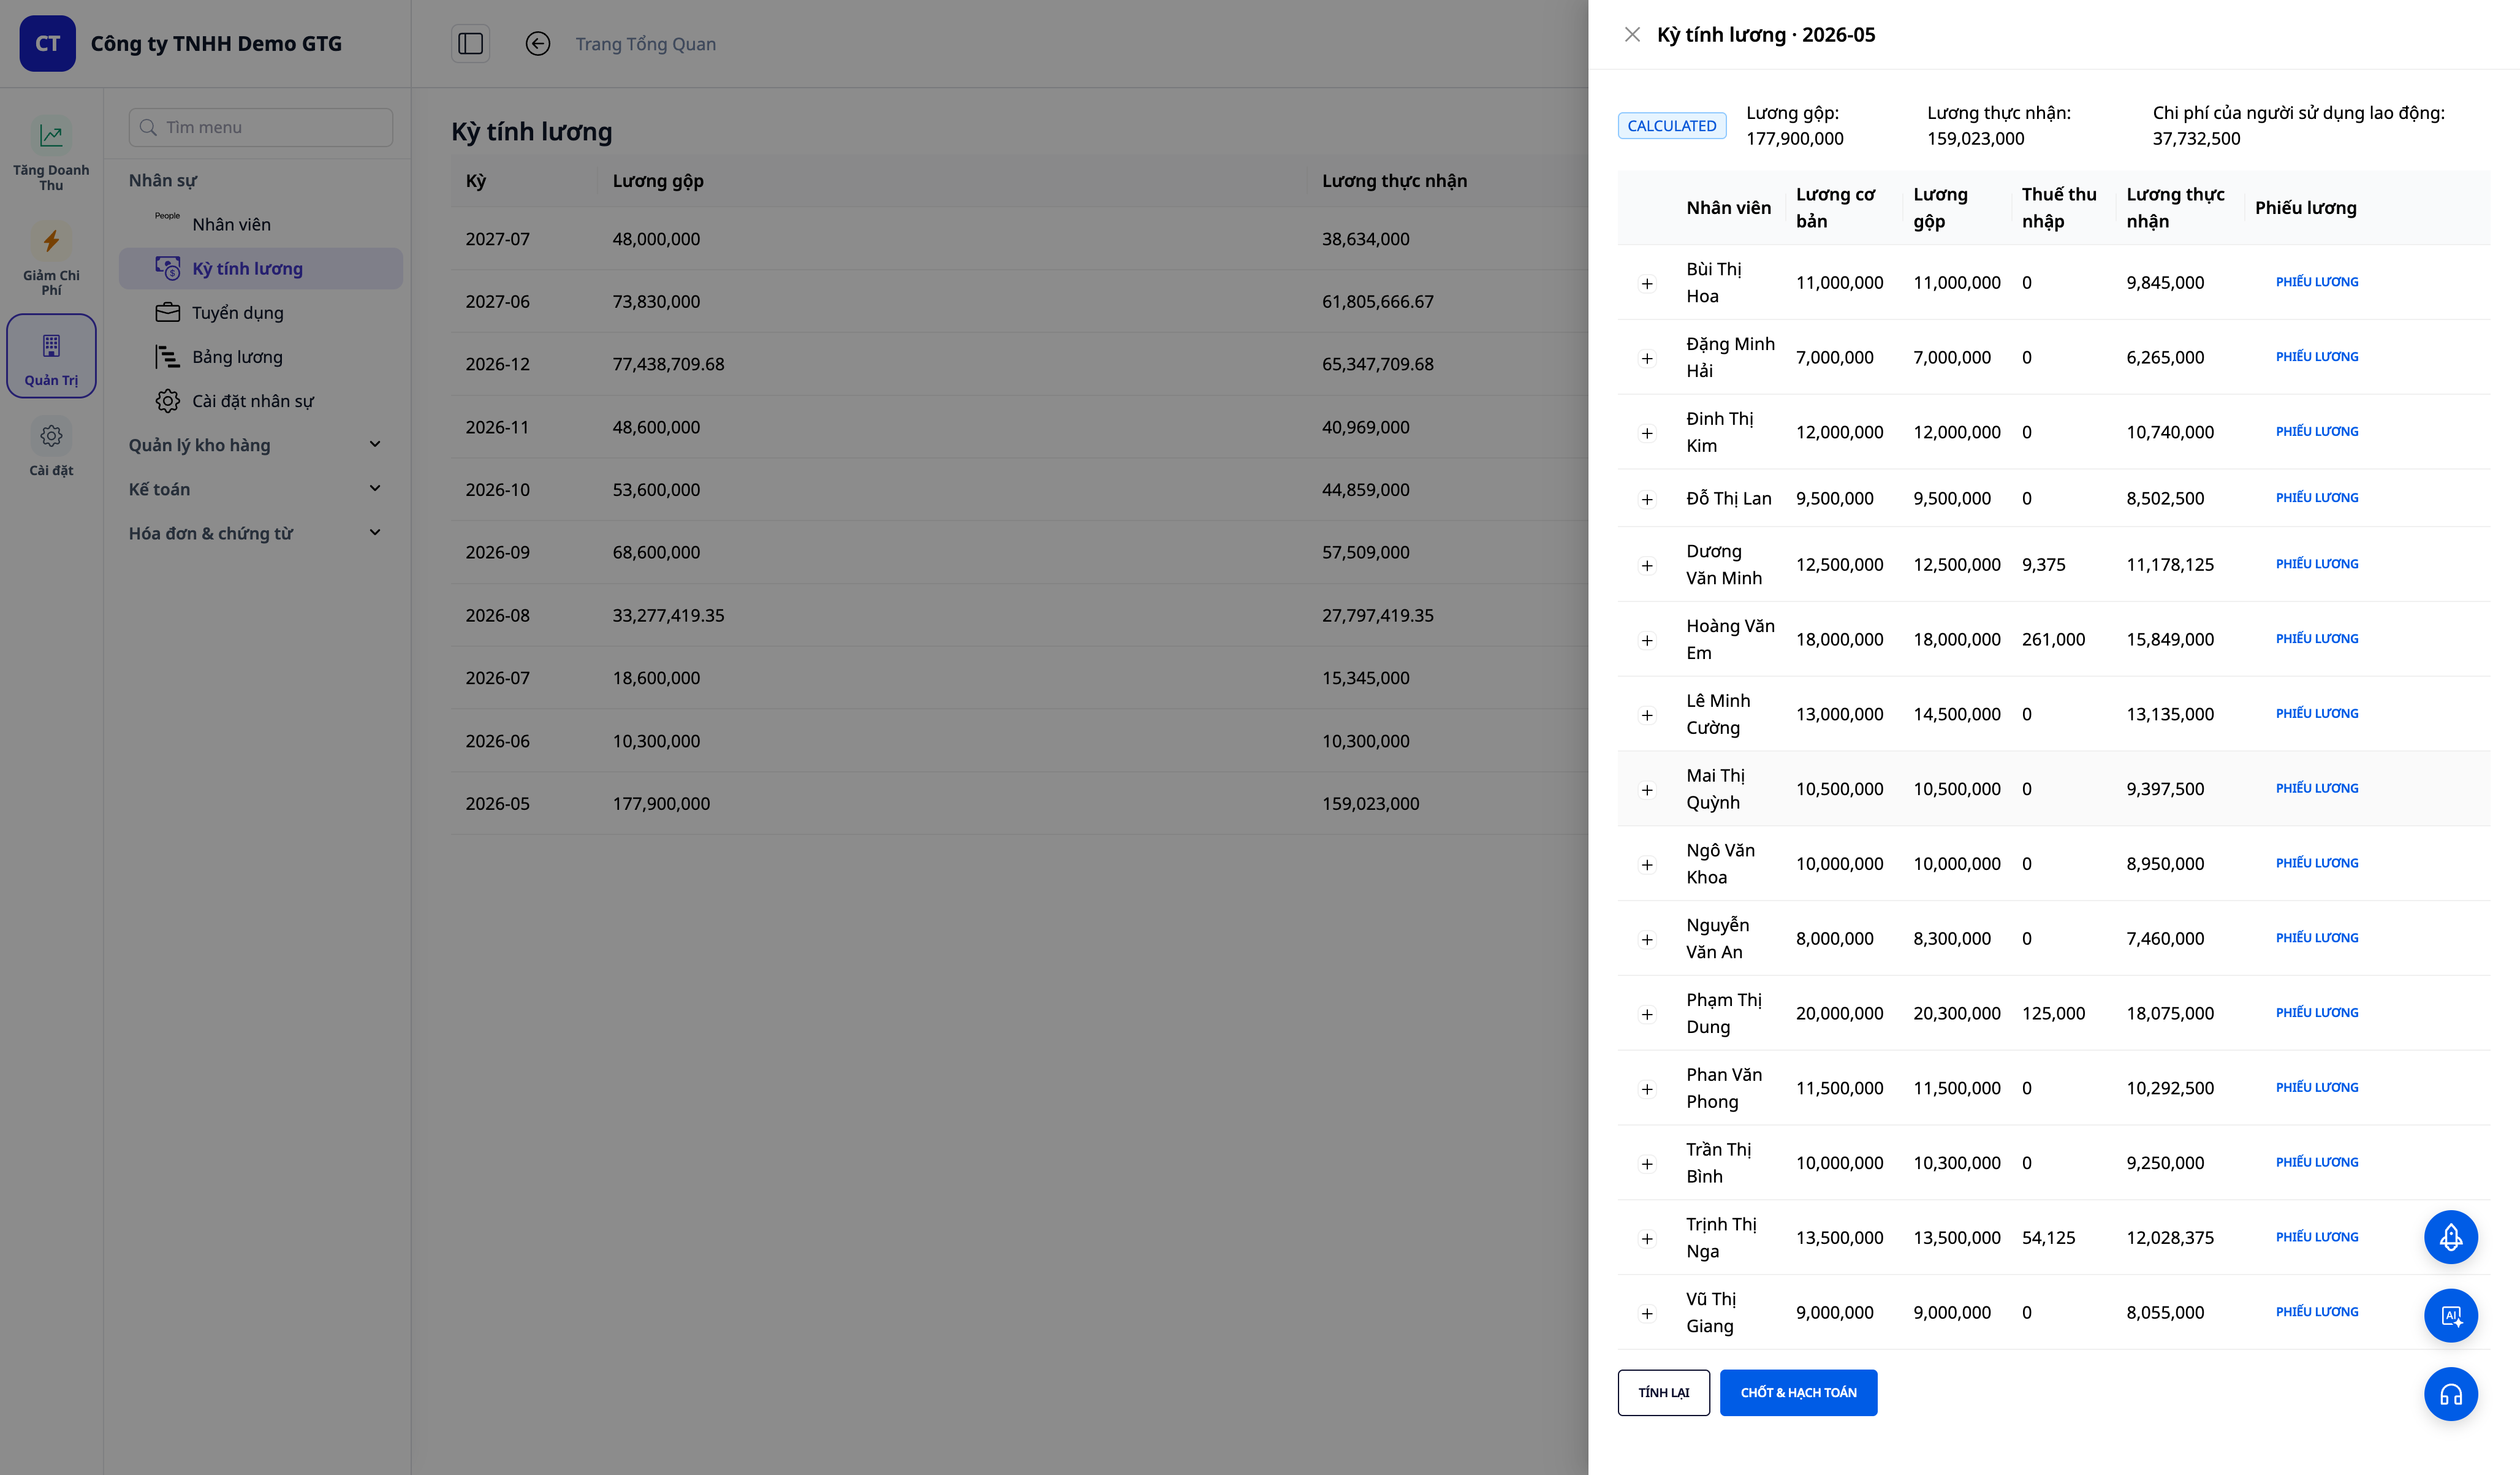Expand Hoàng Văn Em payroll row

click(x=1647, y=641)
